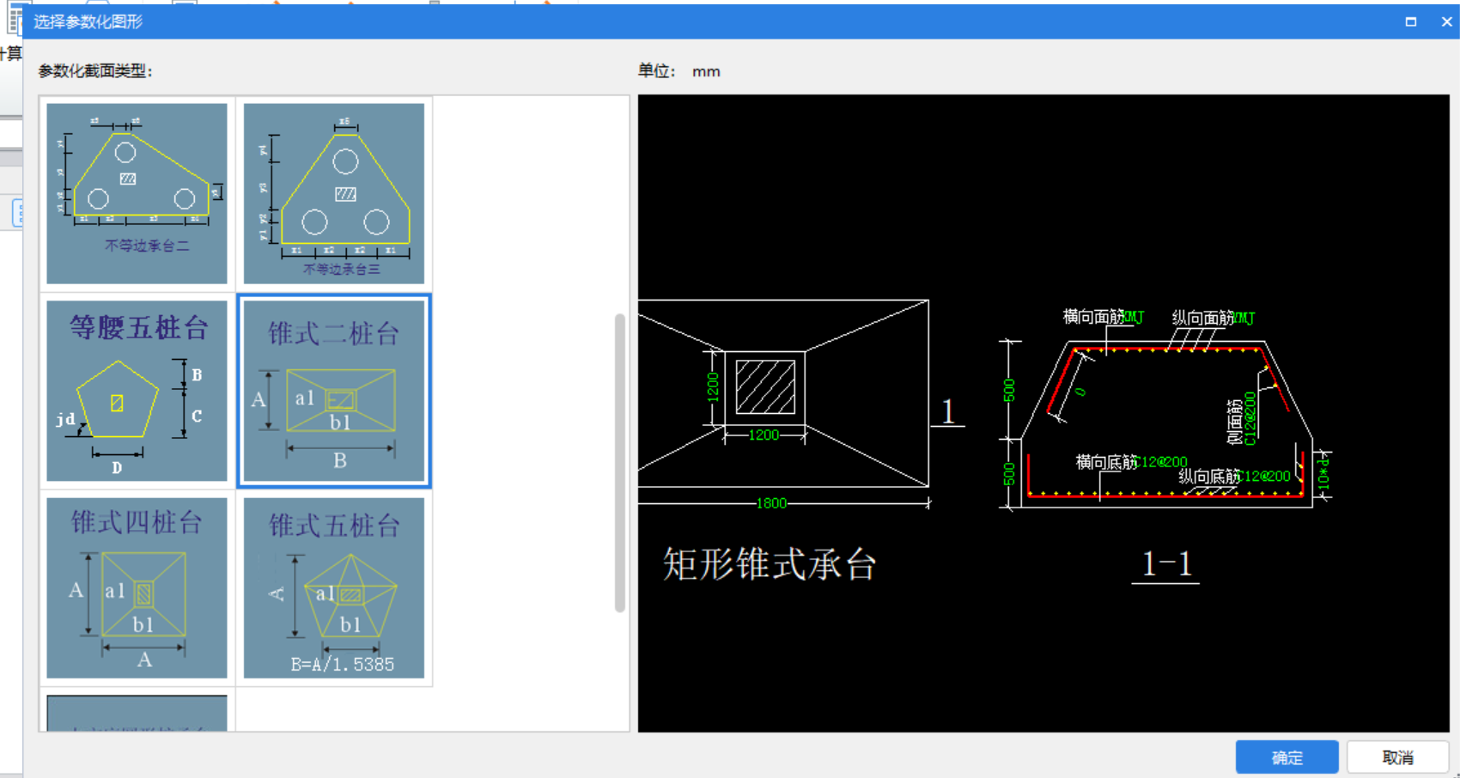Click the 确定 confirm button

click(x=1287, y=757)
